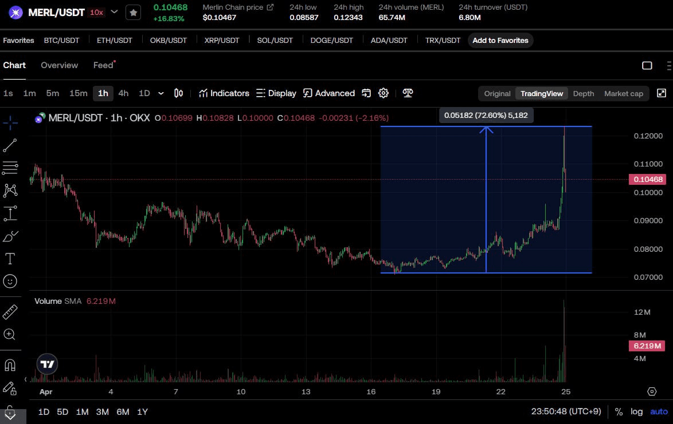Switch to the Overview tab

pos(59,65)
